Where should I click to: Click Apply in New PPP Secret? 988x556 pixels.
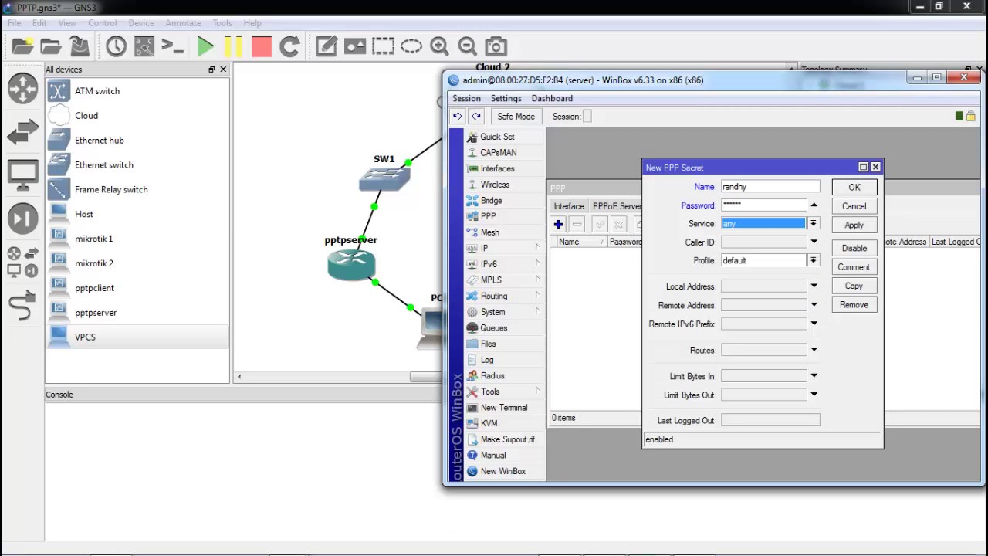pos(854,225)
